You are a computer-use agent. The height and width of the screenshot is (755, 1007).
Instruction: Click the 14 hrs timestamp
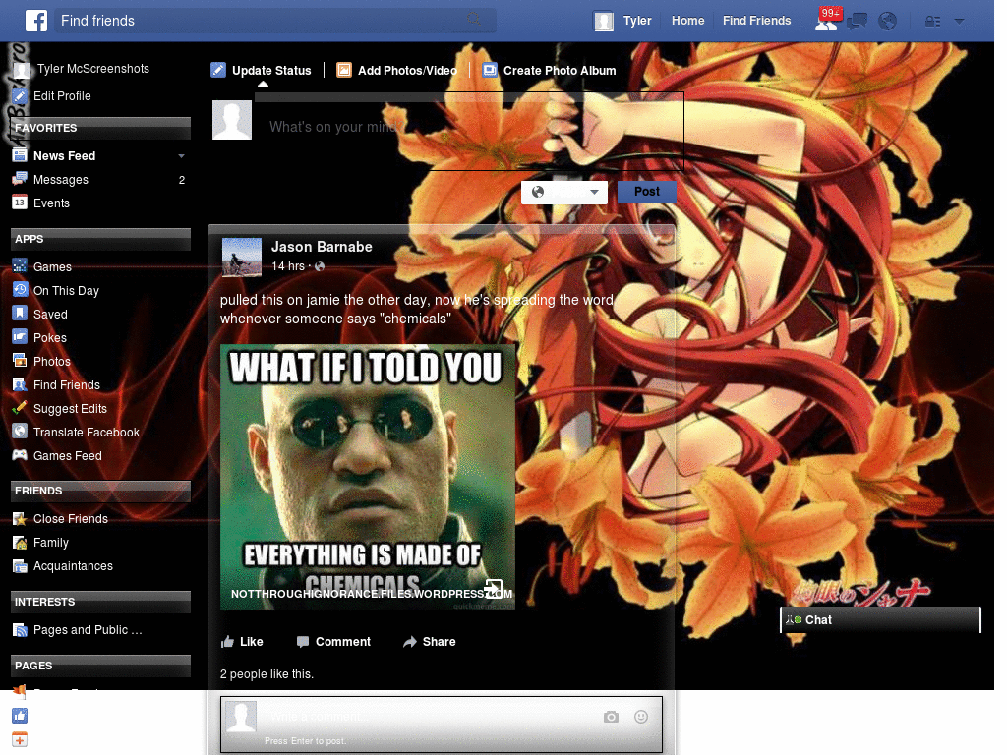point(288,266)
